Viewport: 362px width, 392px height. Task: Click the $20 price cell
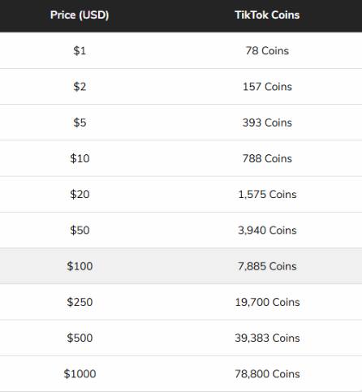[80, 194]
